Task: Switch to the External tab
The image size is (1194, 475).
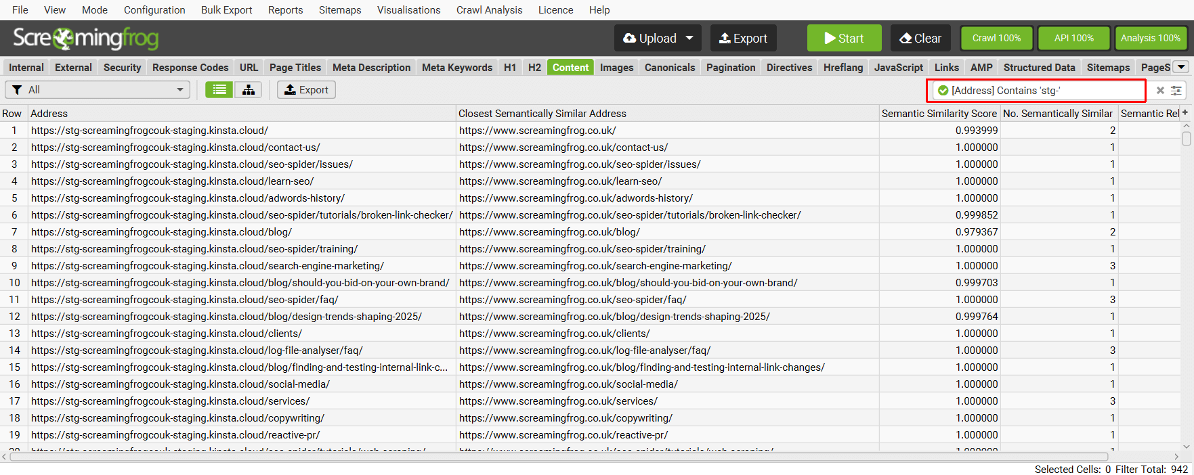Action: click(73, 67)
